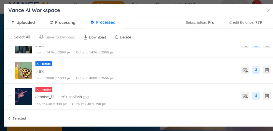The width and height of the screenshot is (273, 131).
Task: Preview the 3.jpg processed image
Action: 245,70
